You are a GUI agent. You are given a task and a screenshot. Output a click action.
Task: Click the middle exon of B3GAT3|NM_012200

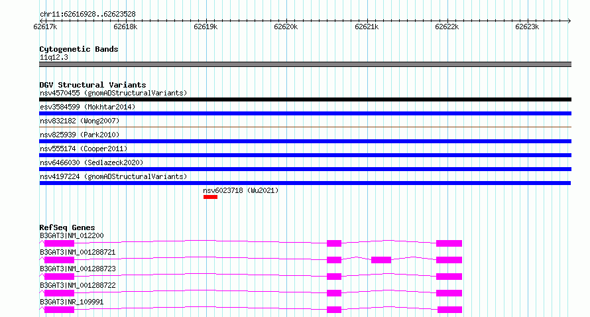tap(334, 243)
